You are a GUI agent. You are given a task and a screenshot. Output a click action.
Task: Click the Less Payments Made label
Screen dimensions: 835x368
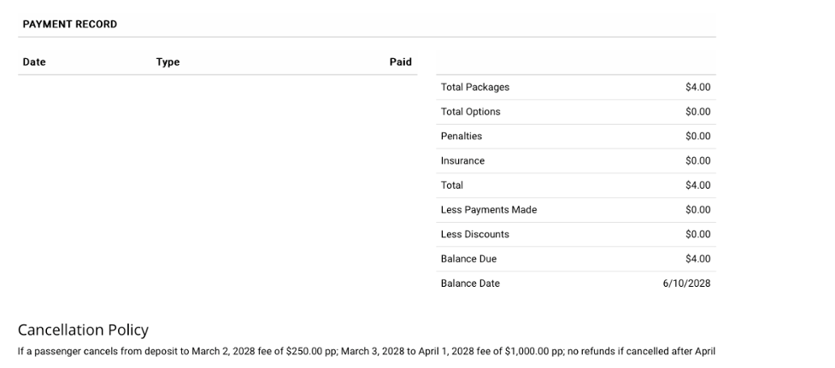(488, 210)
